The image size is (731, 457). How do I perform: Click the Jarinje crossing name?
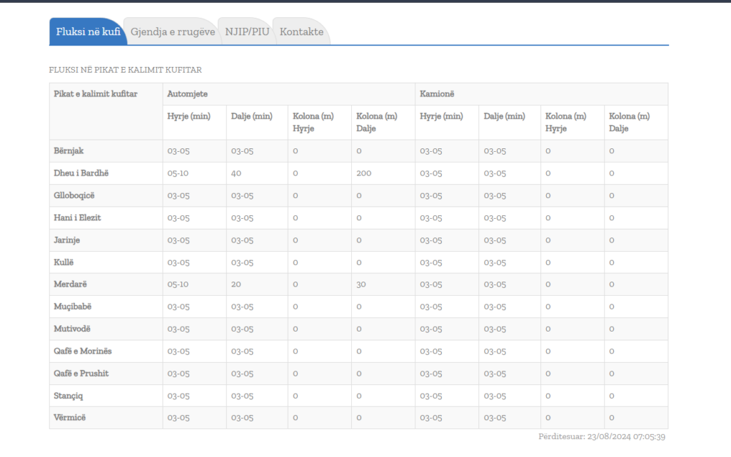66,240
